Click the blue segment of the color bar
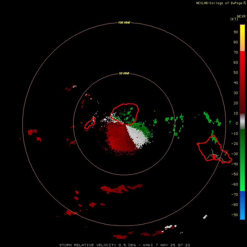 click(x=242, y=205)
